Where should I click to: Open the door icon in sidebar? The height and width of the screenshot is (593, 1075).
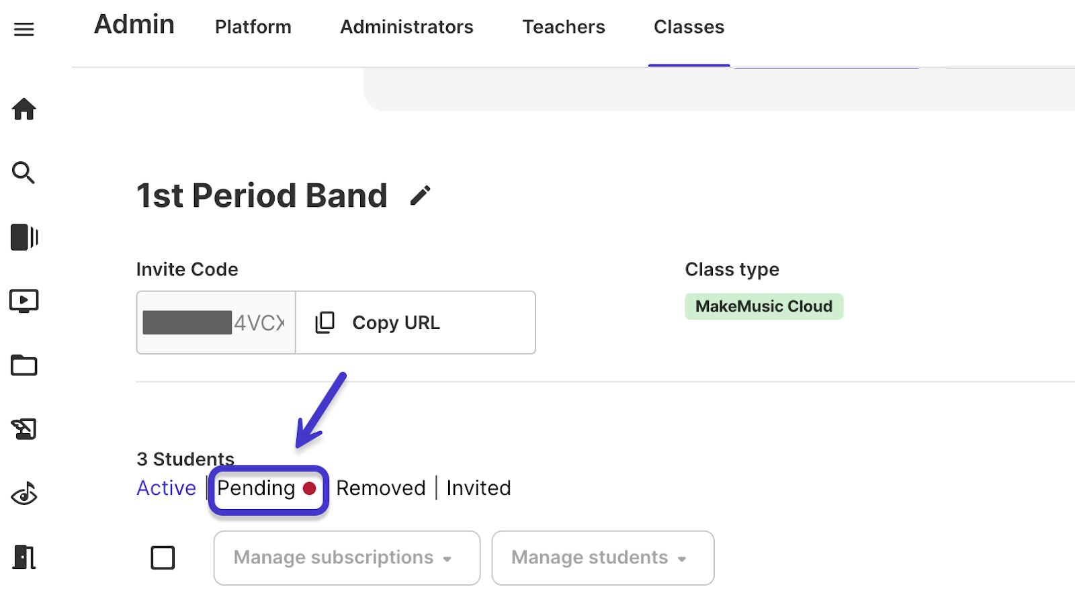pos(24,557)
